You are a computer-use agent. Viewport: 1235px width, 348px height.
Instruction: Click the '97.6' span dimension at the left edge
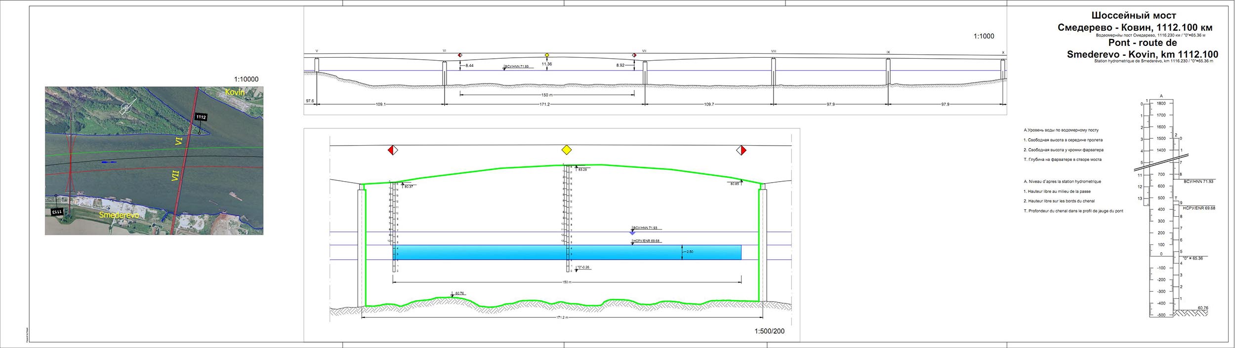[x=310, y=101]
